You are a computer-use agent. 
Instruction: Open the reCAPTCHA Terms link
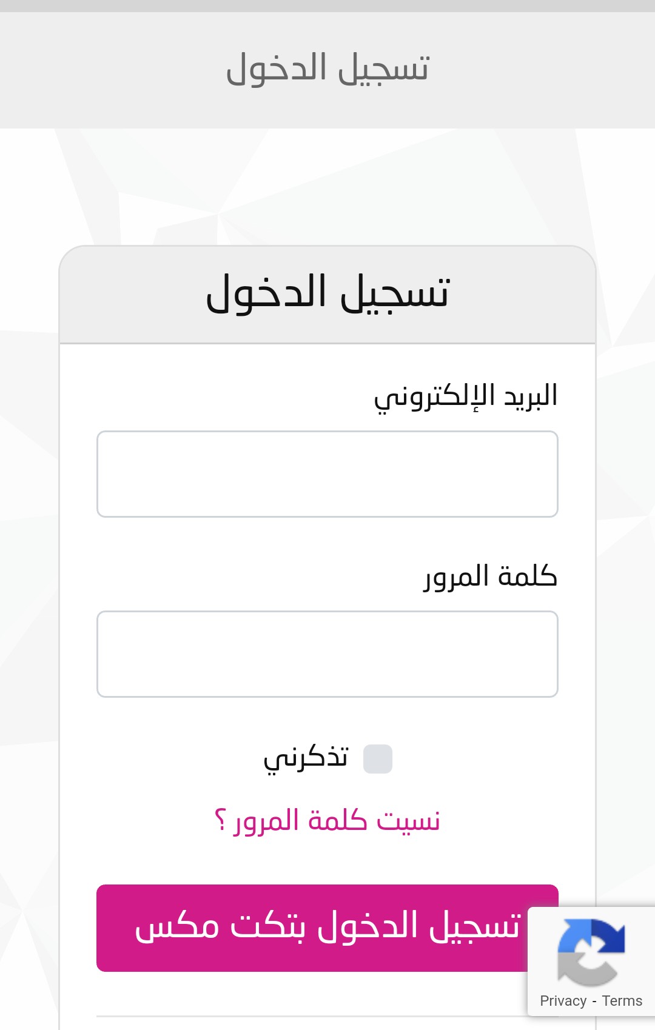click(x=622, y=1001)
